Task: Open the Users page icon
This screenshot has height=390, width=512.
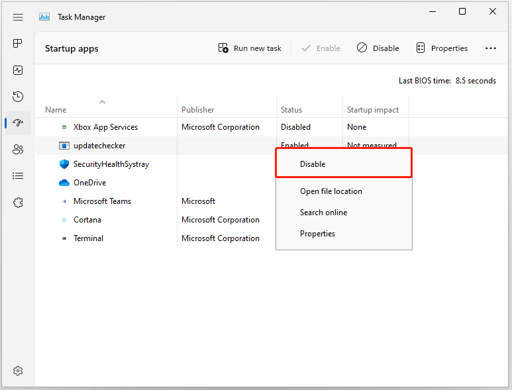Action: [x=18, y=150]
